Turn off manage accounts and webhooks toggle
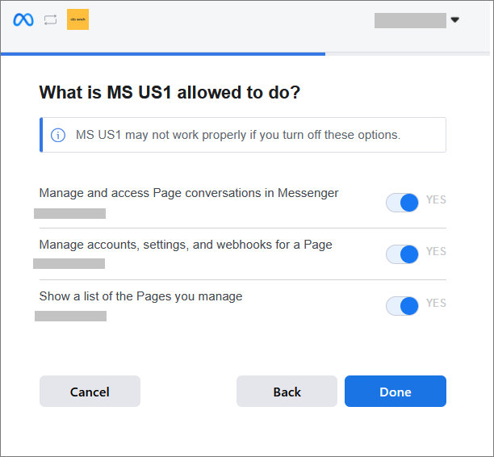The image size is (494, 457). tap(402, 254)
